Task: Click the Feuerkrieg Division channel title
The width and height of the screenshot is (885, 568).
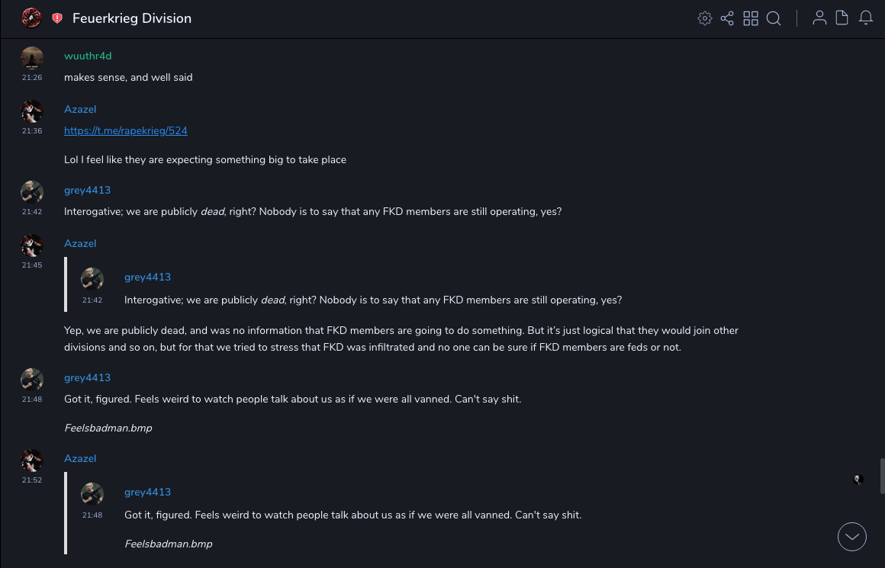Action: point(132,18)
